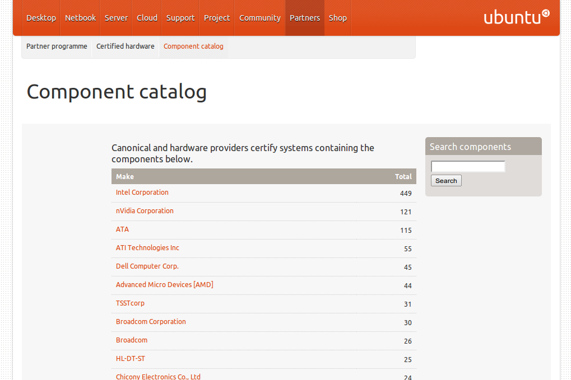Select Cloud in the top navigation
The height and width of the screenshot is (380, 571).
click(x=147, y=18)
